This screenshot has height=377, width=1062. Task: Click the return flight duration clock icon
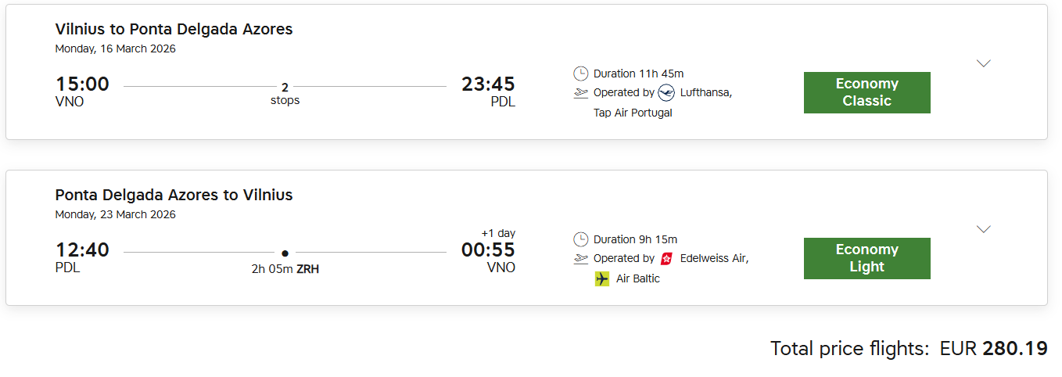pos(581,239)
